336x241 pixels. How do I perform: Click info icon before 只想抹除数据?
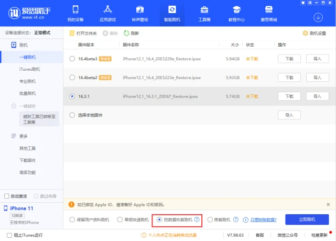tap(245, 220)
